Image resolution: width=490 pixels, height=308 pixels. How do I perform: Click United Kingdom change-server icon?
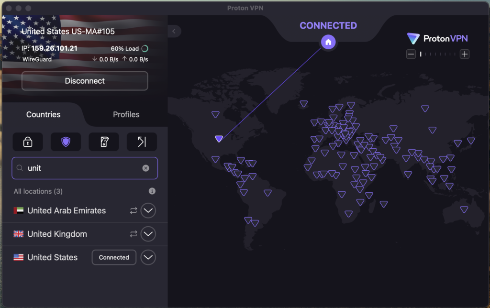pos(134,234)
